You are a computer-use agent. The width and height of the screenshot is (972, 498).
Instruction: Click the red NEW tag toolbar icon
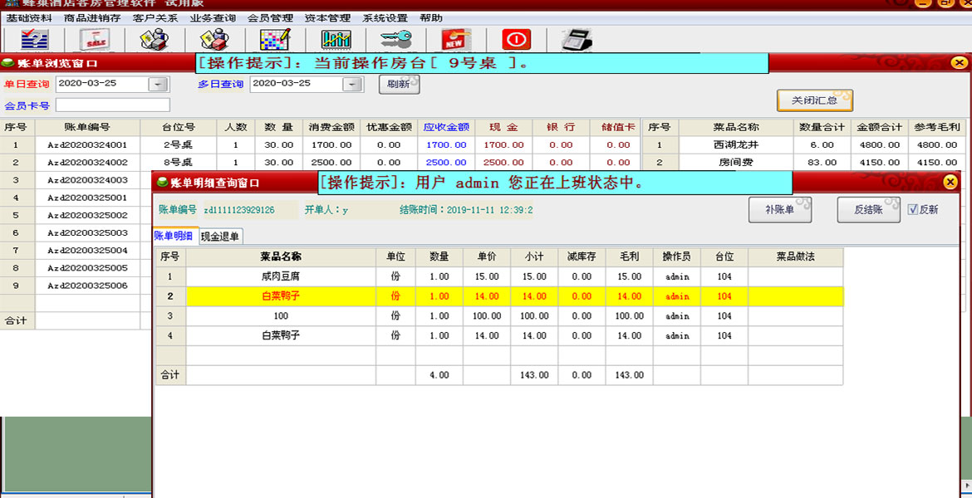[x=456, y=41]
